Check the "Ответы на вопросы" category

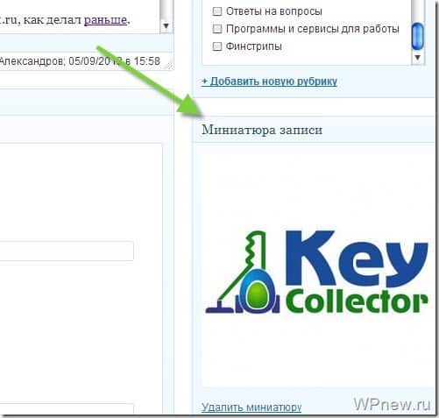(x=217, y=11)
